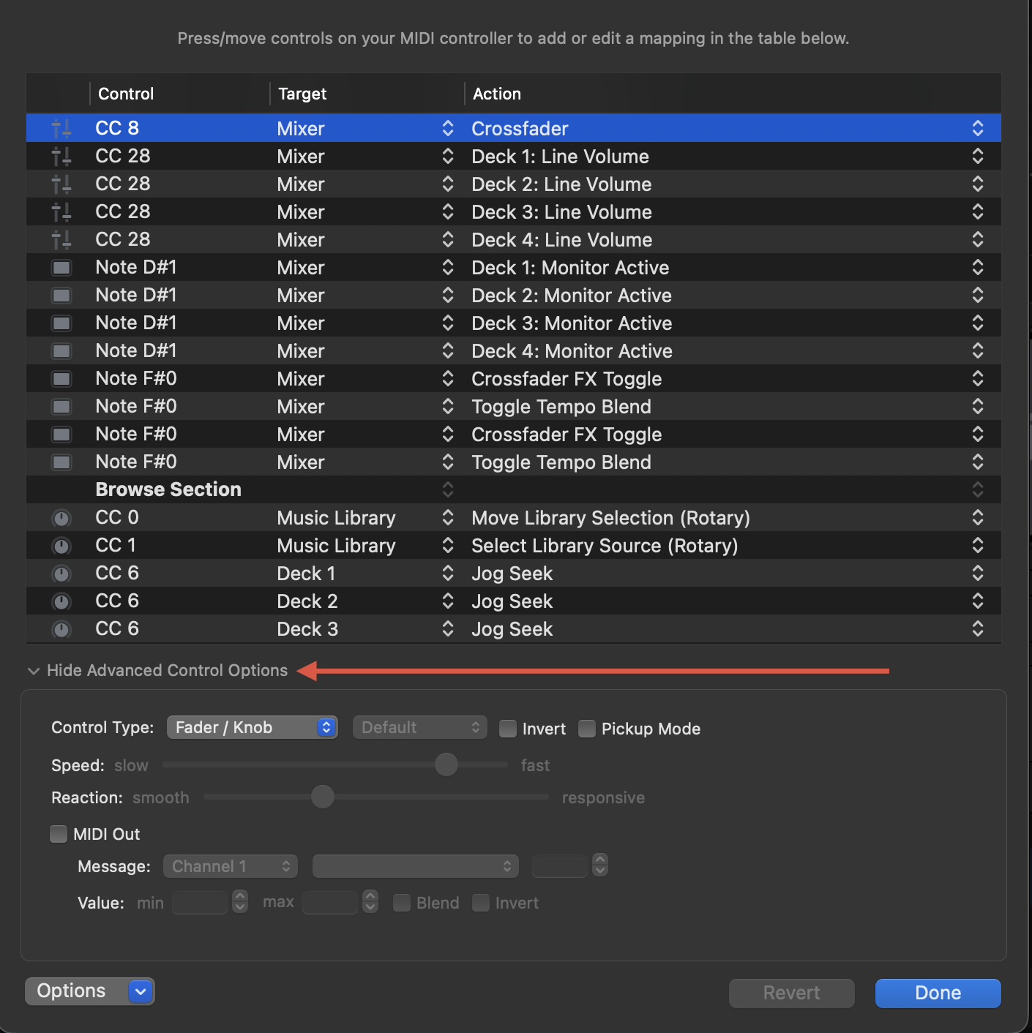
Task: Click the button icon for Deck 1: Monitor Active
Action: pos(61,268)
